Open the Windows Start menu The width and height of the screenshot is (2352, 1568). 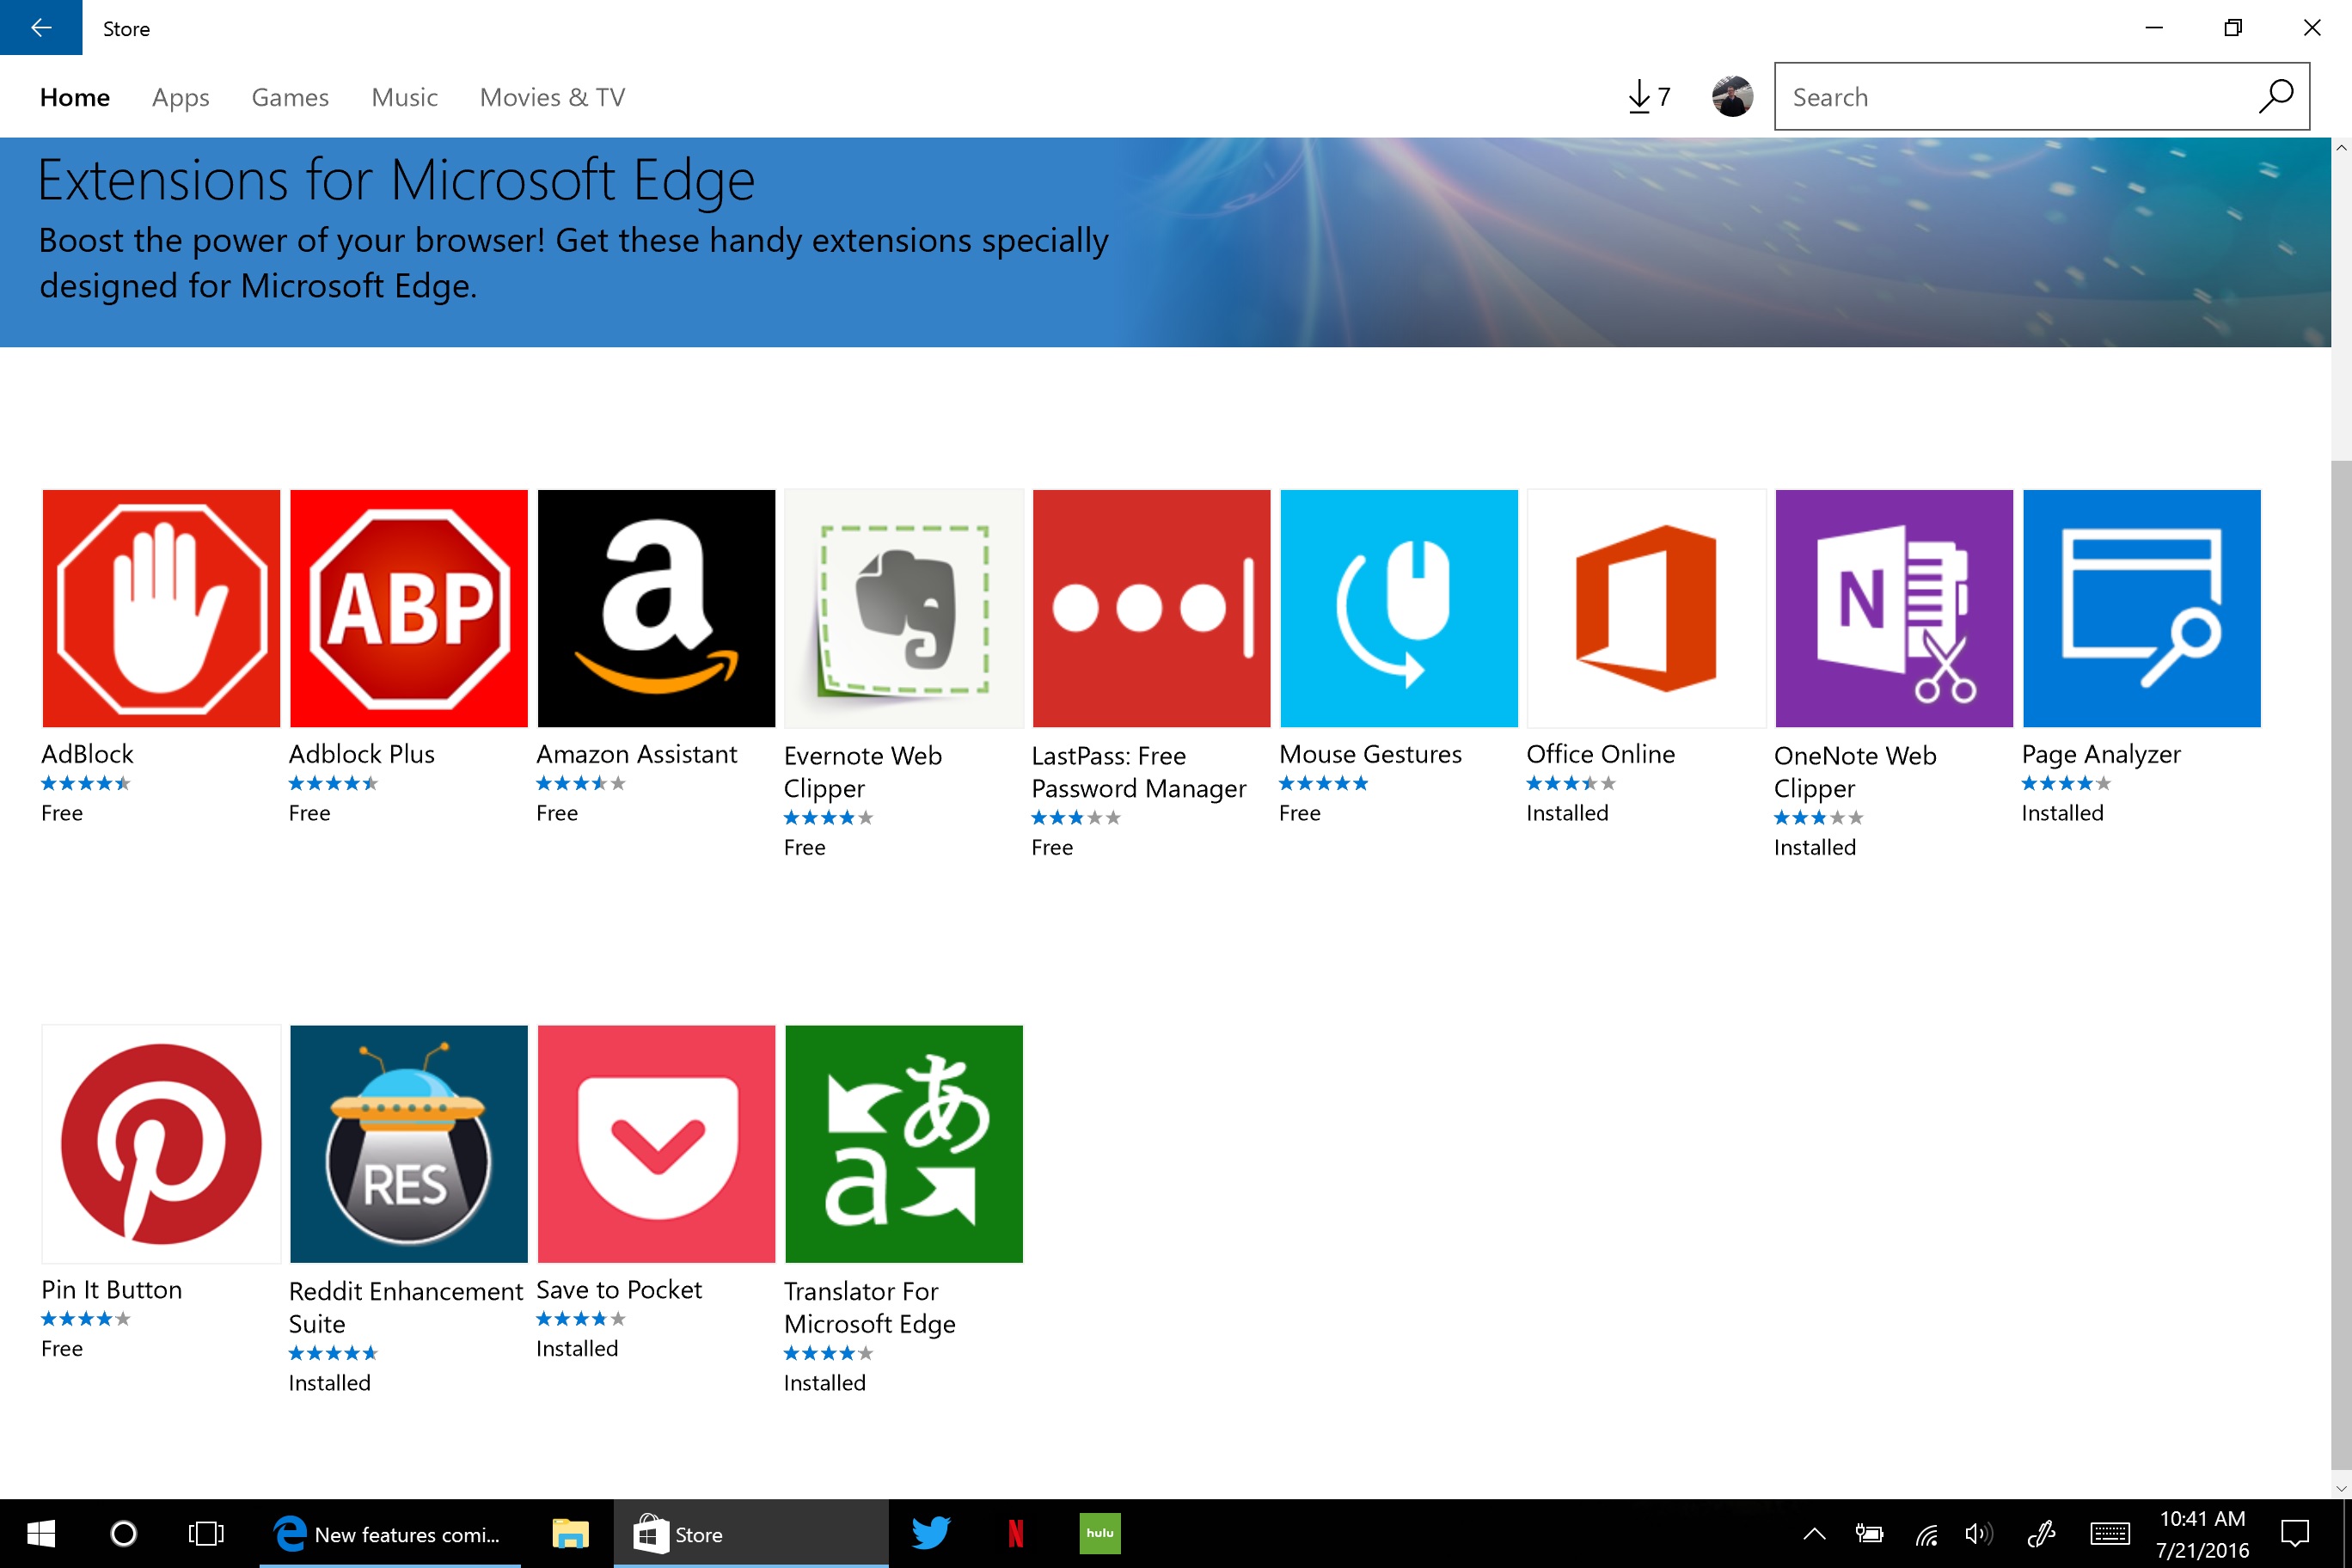pyautogui.click(x=41, y=1533)
